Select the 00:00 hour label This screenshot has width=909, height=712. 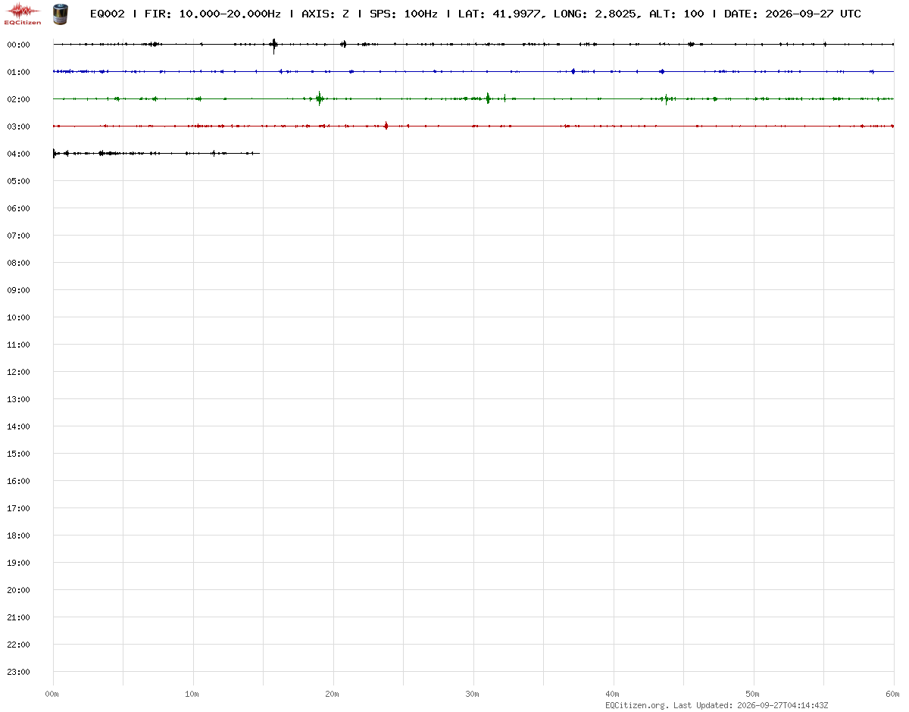(x=18, y=45)
